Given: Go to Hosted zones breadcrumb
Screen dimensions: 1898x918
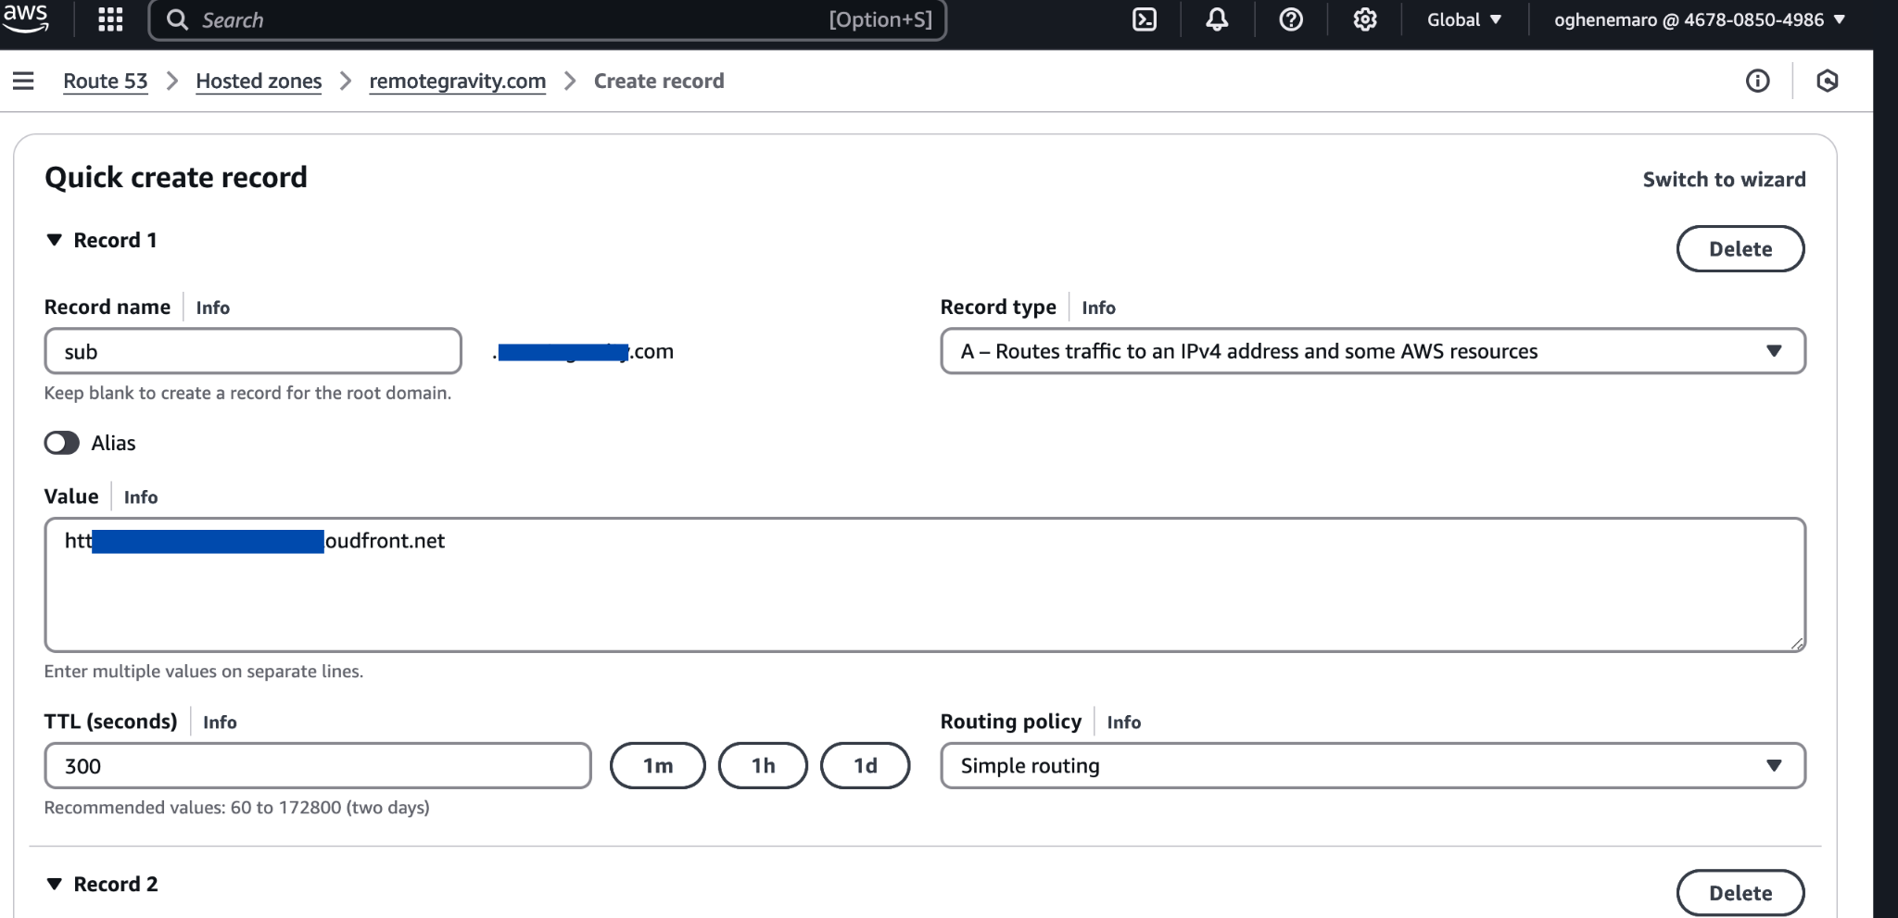Looking at the screenshot, I should point(259,81).
